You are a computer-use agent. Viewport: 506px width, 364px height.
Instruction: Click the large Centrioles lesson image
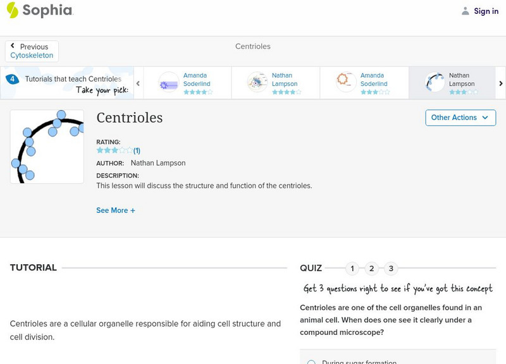tap(47, 147)
